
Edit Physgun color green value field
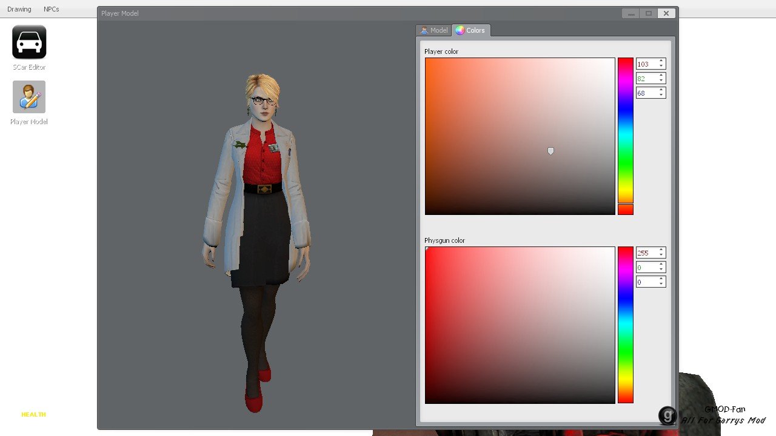(646, 267)
